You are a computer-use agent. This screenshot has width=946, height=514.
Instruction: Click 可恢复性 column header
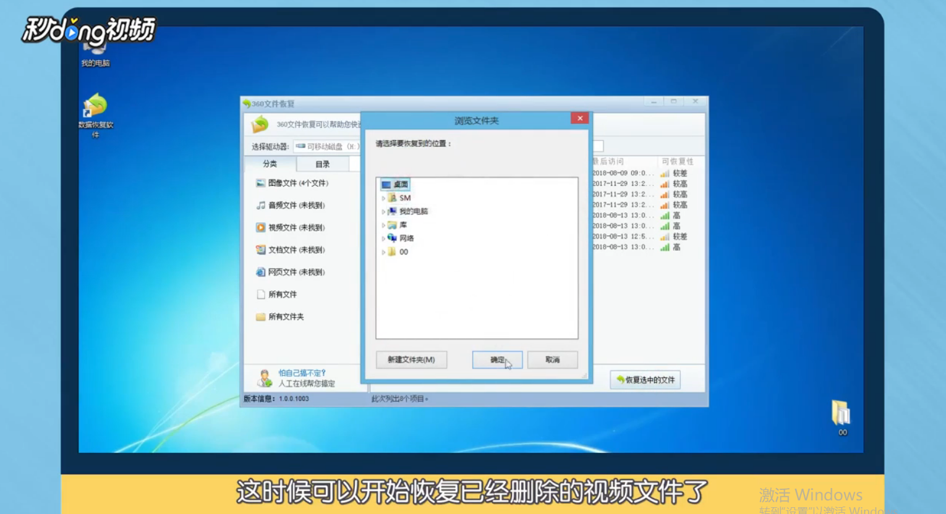[x=678, y=161]
